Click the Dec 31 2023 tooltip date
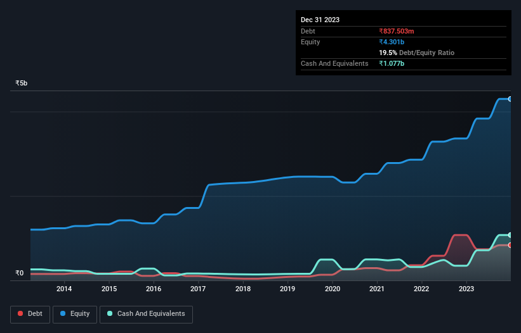 click(x=320, y=20)
